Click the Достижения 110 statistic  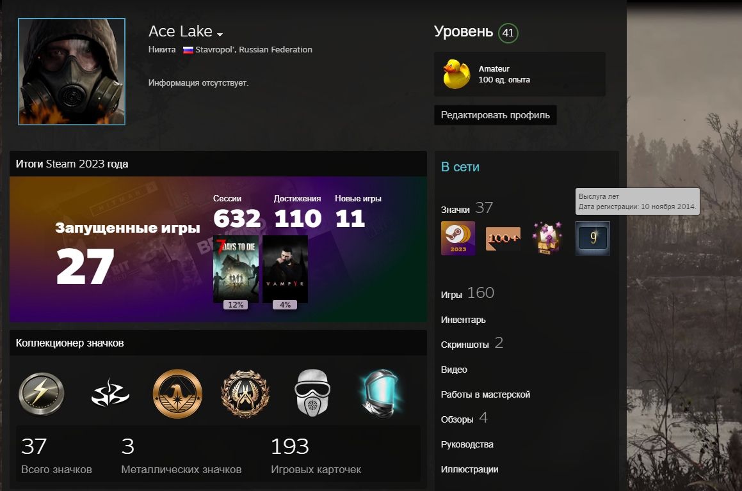298,212
